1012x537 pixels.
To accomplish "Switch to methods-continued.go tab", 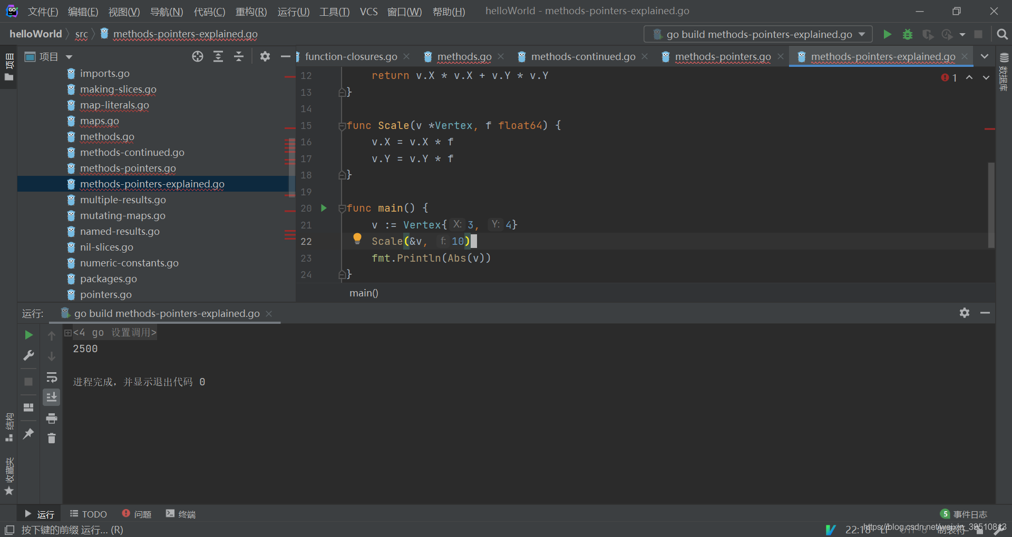I will pyautogui.click(x=583, y=56).
